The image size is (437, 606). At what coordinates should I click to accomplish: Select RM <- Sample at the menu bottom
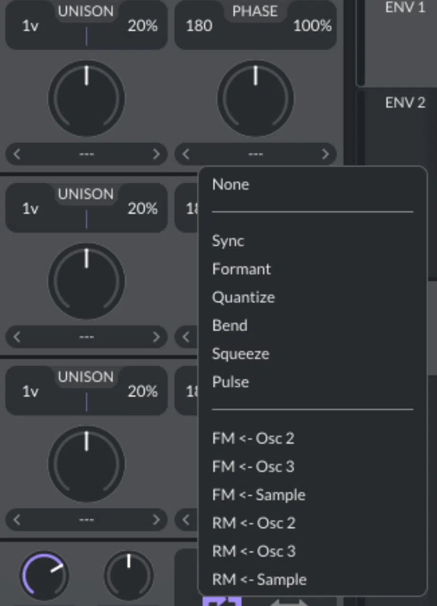point(259,580)
